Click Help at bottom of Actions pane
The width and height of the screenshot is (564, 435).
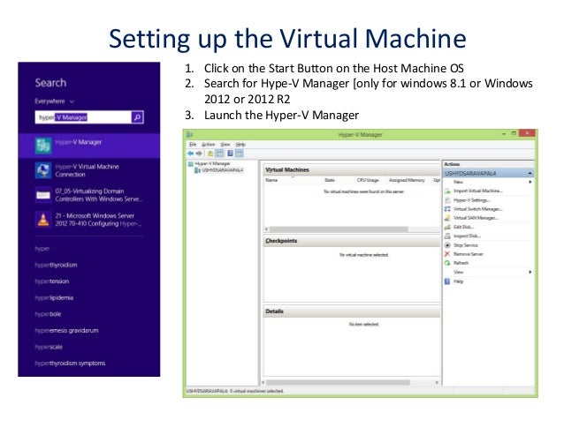point(458,281)
